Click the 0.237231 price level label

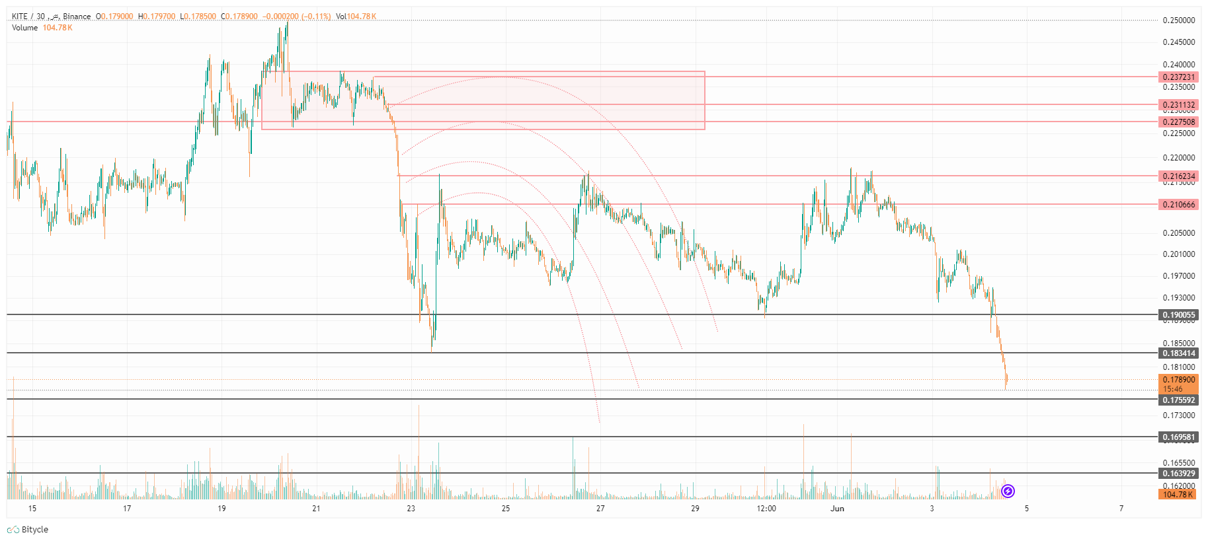coord(1179,77)
